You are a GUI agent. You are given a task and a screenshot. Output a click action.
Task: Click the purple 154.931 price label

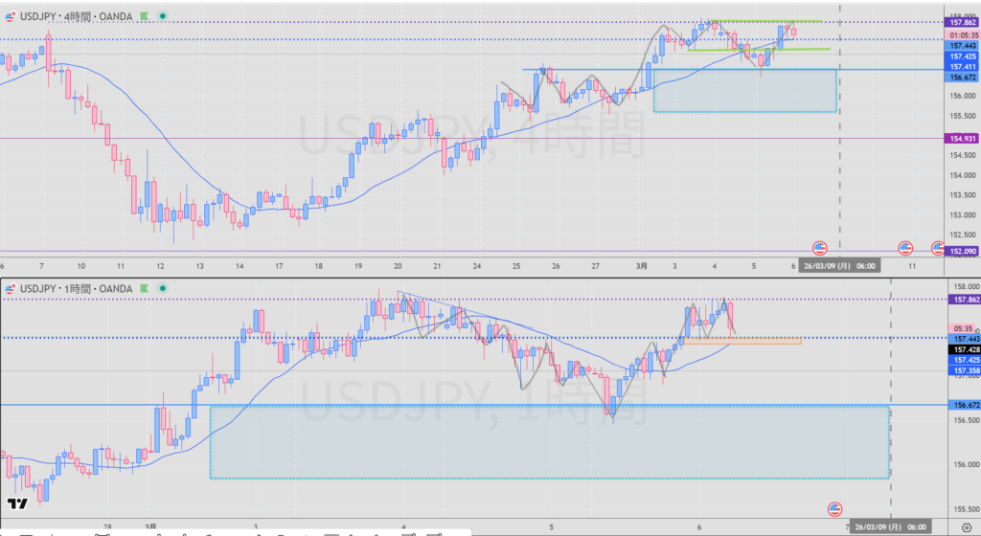coord(962,139)
